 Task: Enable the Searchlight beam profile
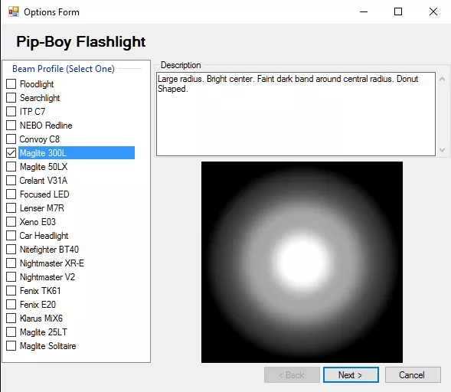click(x=11, y=98)
